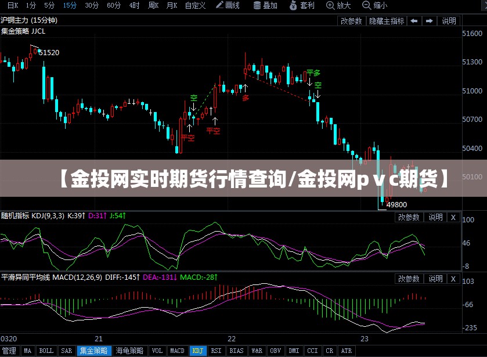Switch to weekly 周K chart

coord(153,5)
